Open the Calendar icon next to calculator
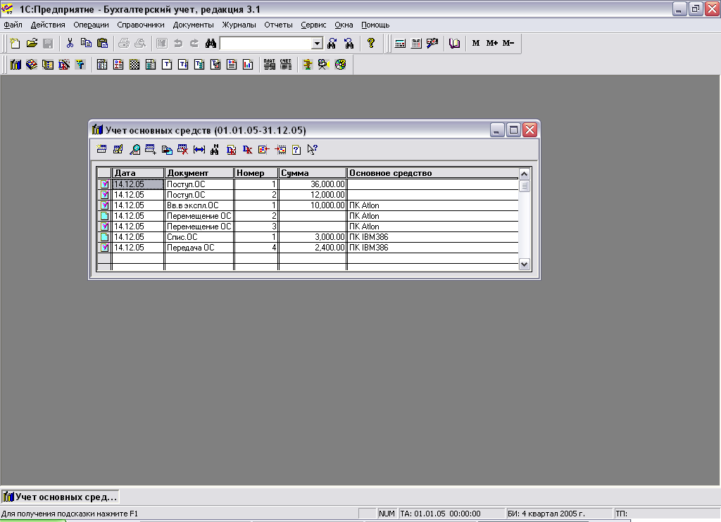The image size is (721, 522). point(416,43)
